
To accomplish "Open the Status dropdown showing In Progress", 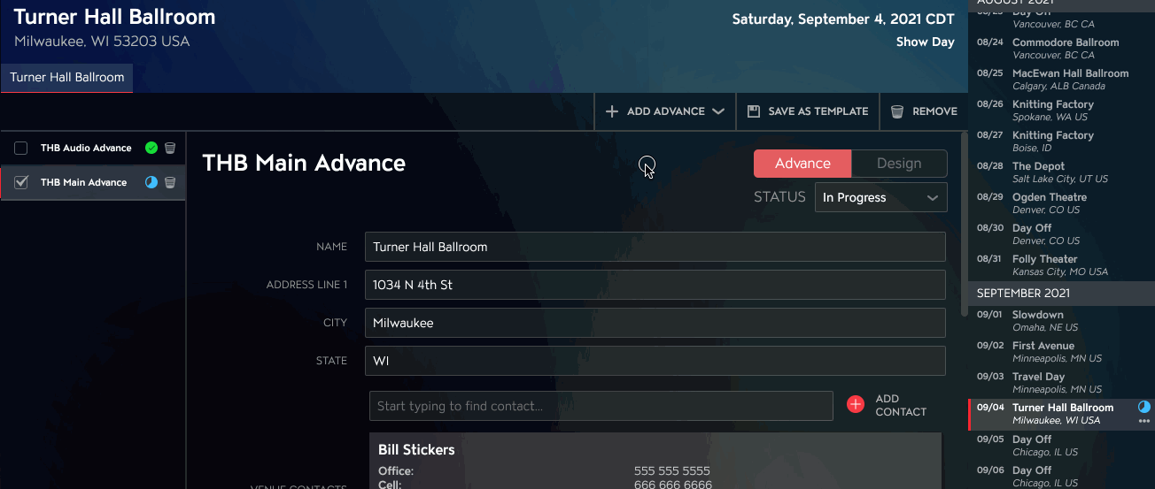I will (x=881, y=197).
